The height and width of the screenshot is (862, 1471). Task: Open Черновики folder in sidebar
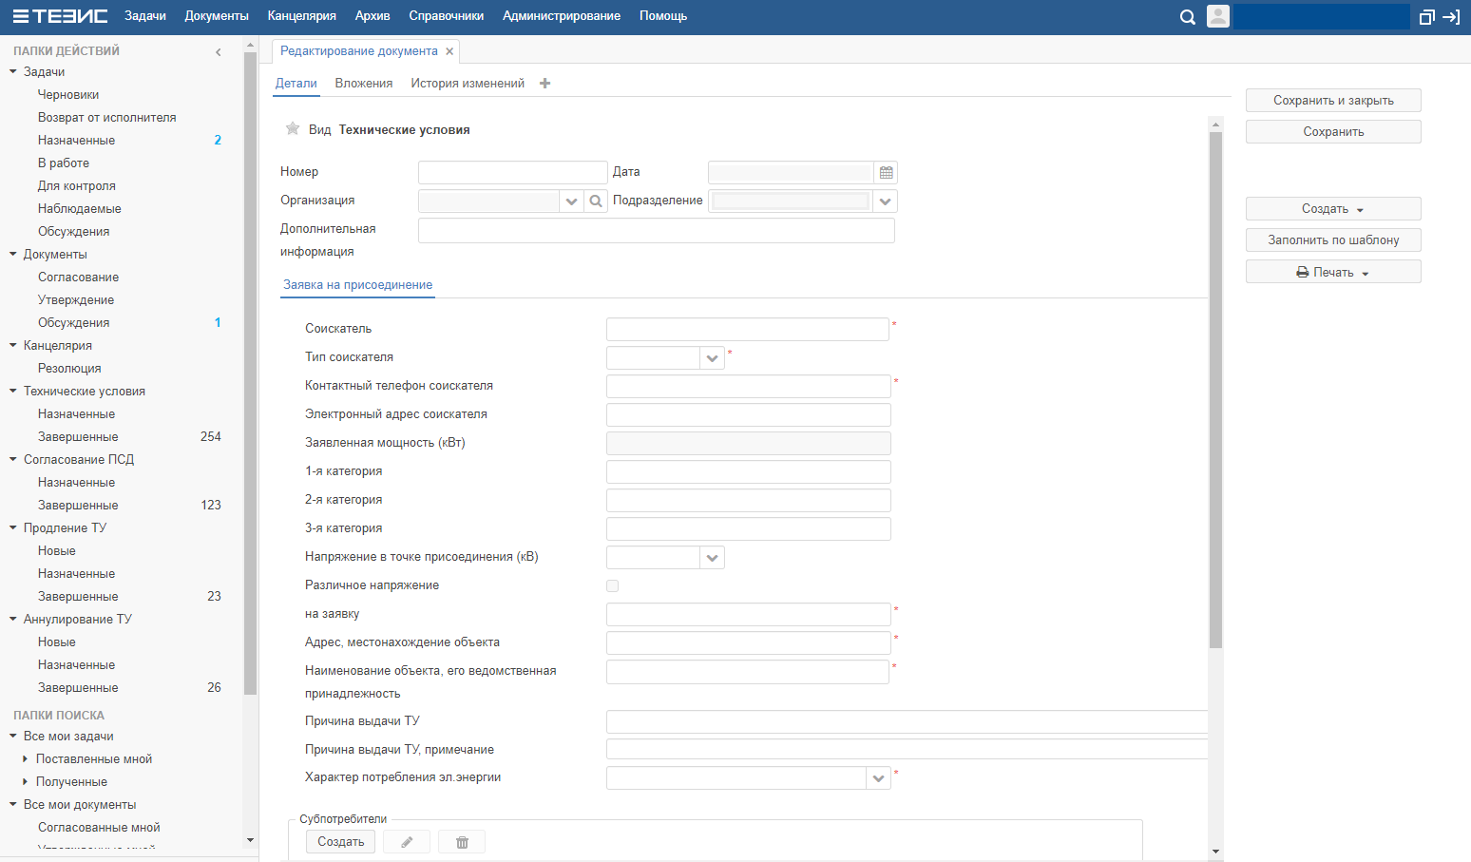click(x=68, y=94)
